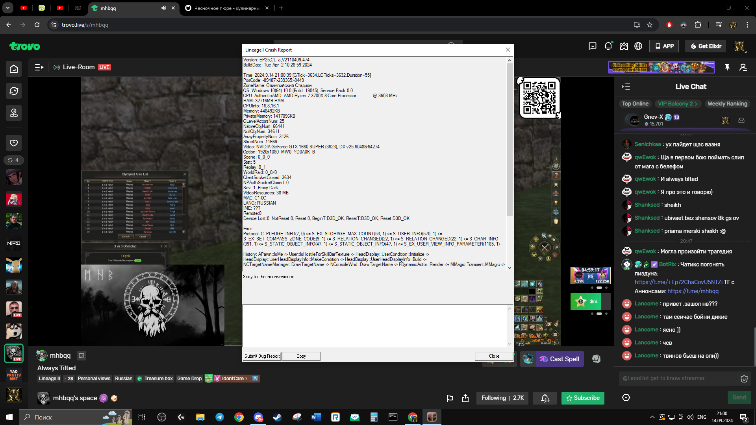Toggle the left sidebar collapse button
The image size is (756, 425).
coord(39,67)
